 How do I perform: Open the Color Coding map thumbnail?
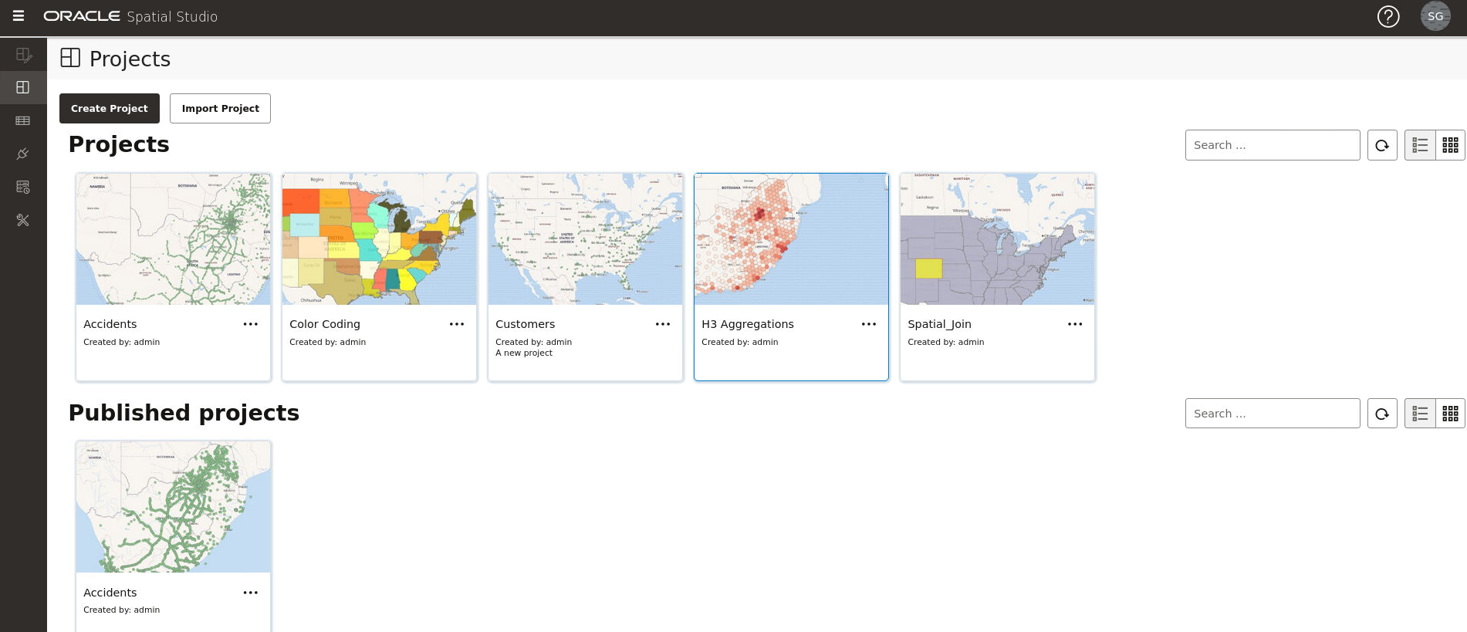380,239
